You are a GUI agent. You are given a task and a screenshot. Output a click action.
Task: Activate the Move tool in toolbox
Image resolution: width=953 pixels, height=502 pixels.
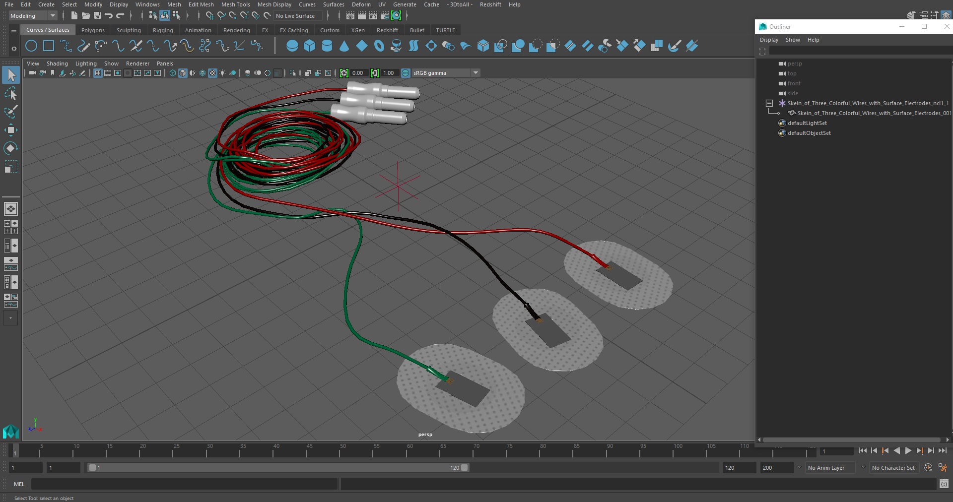point(11,130)
